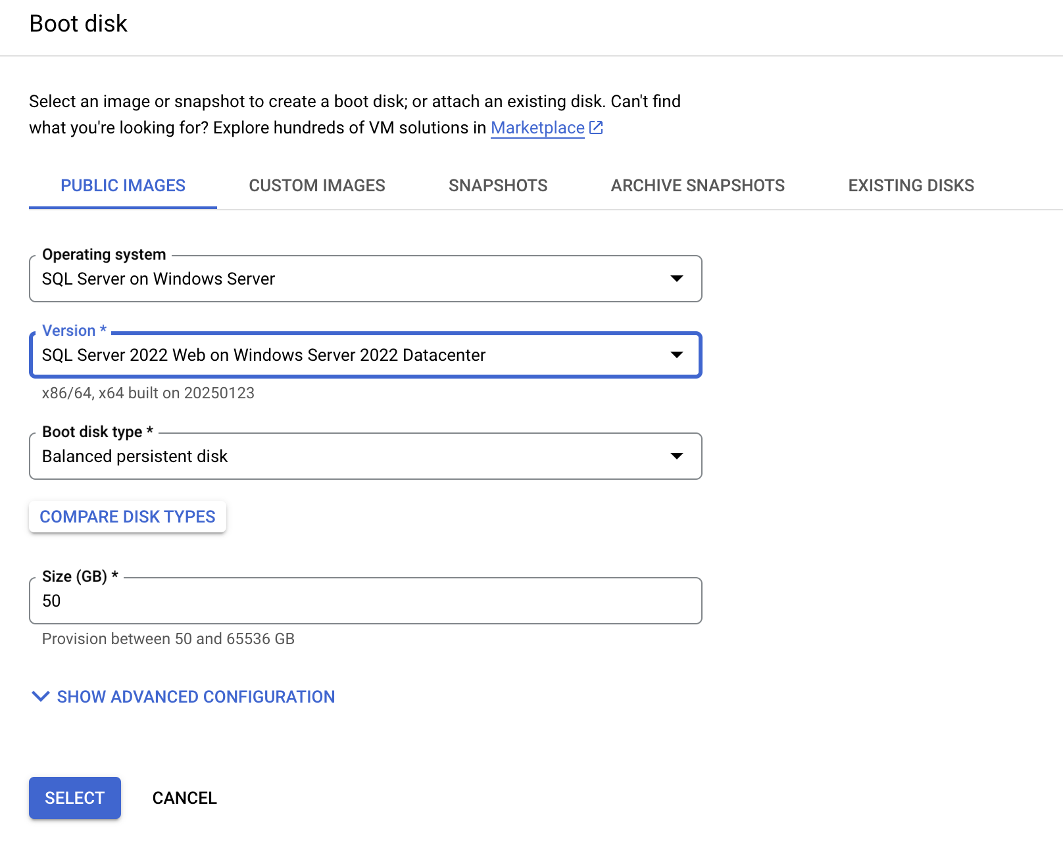Click the 'Provision between 50 and 65536 GB' hint

pyautogui.click(x=168, y=639)
